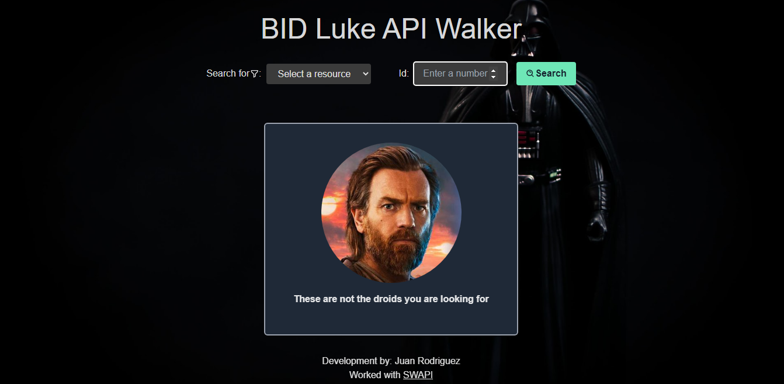Click the 'These are not the droids' message
Screen dimensions: 784x384
coord(391,299)
